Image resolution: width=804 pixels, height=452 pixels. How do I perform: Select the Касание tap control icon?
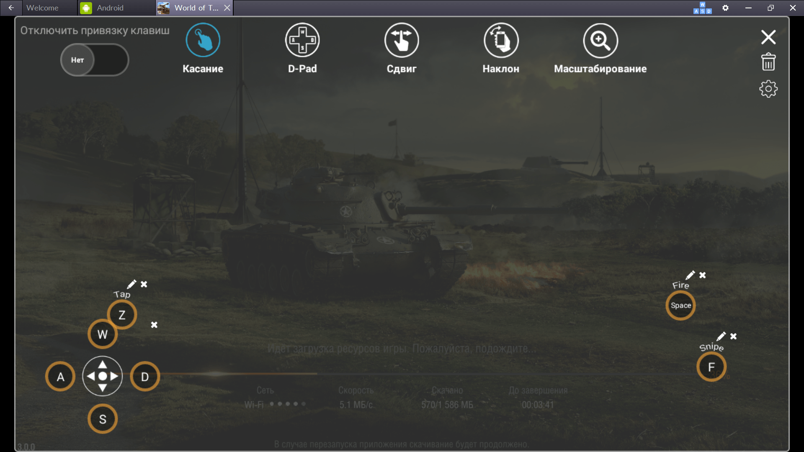(x=203, y=40)
